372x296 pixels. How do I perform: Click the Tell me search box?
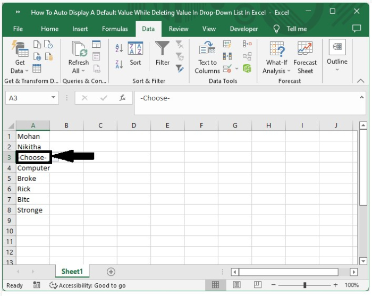pyautogui.click(x=290, y=29)
